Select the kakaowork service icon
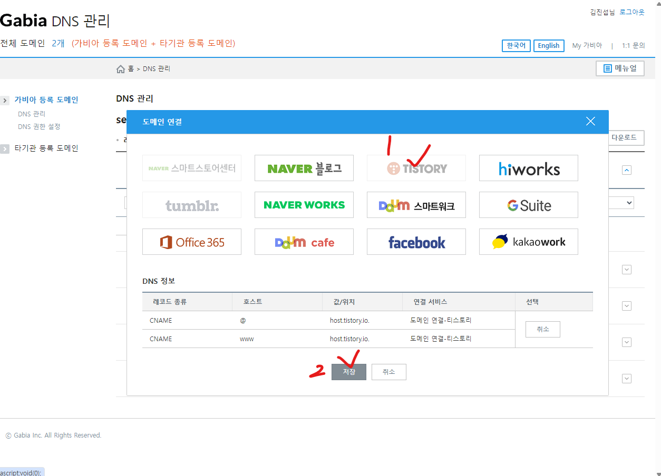The image size is (661, 476). tap(528, 241)
